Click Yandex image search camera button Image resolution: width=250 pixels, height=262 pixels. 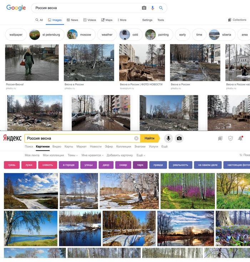click(179, 138)
